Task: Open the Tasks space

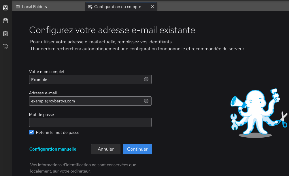Action: (x=5, y=33)
